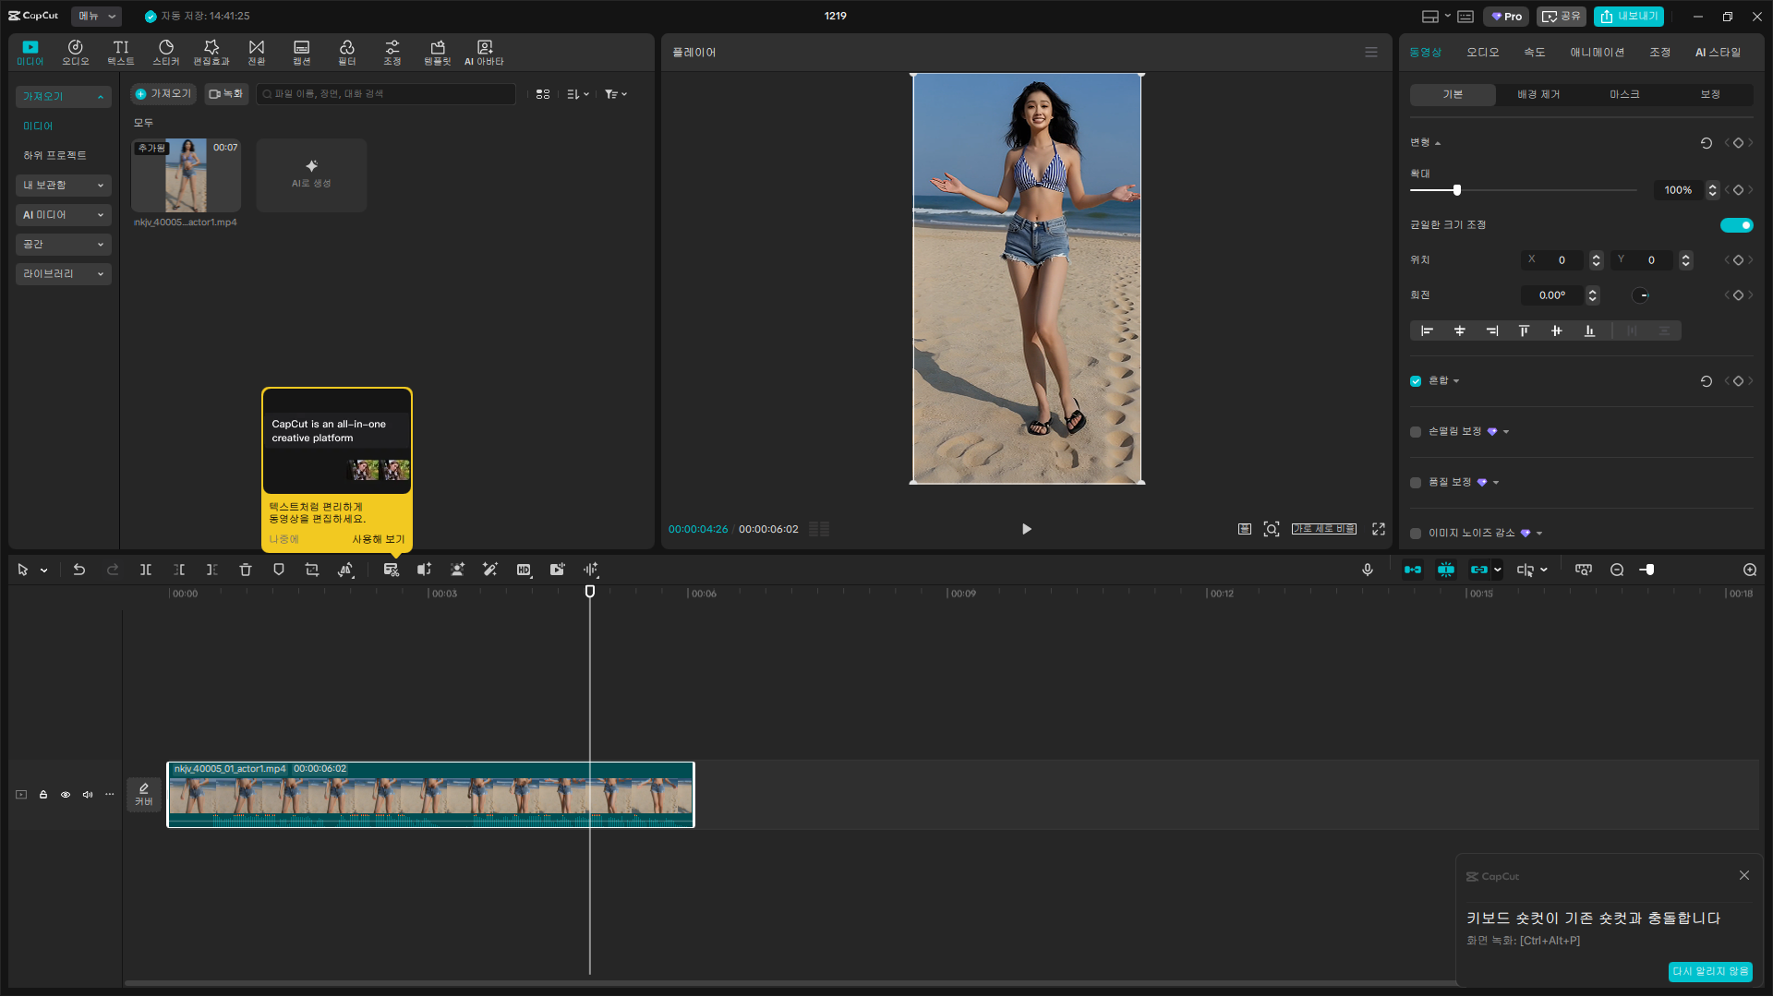Uncheck the blend (혼합) checkbox
This screenshot has height=997, width=1773.
pos(1416,381)
